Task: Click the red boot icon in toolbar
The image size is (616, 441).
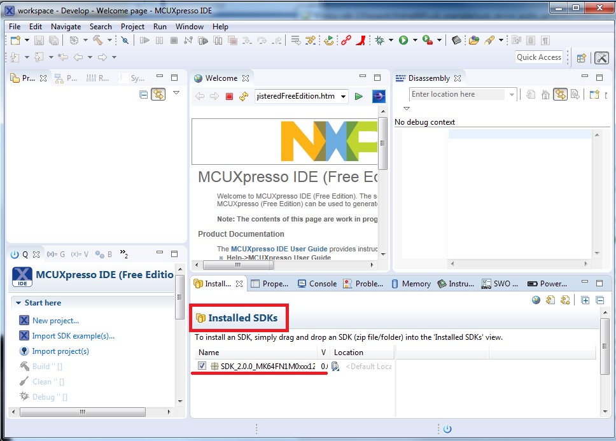Action: pos(361,40)
